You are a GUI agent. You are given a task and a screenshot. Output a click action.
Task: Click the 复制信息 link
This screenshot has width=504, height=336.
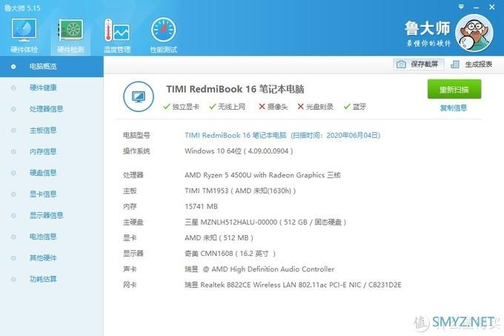point(453,108)
